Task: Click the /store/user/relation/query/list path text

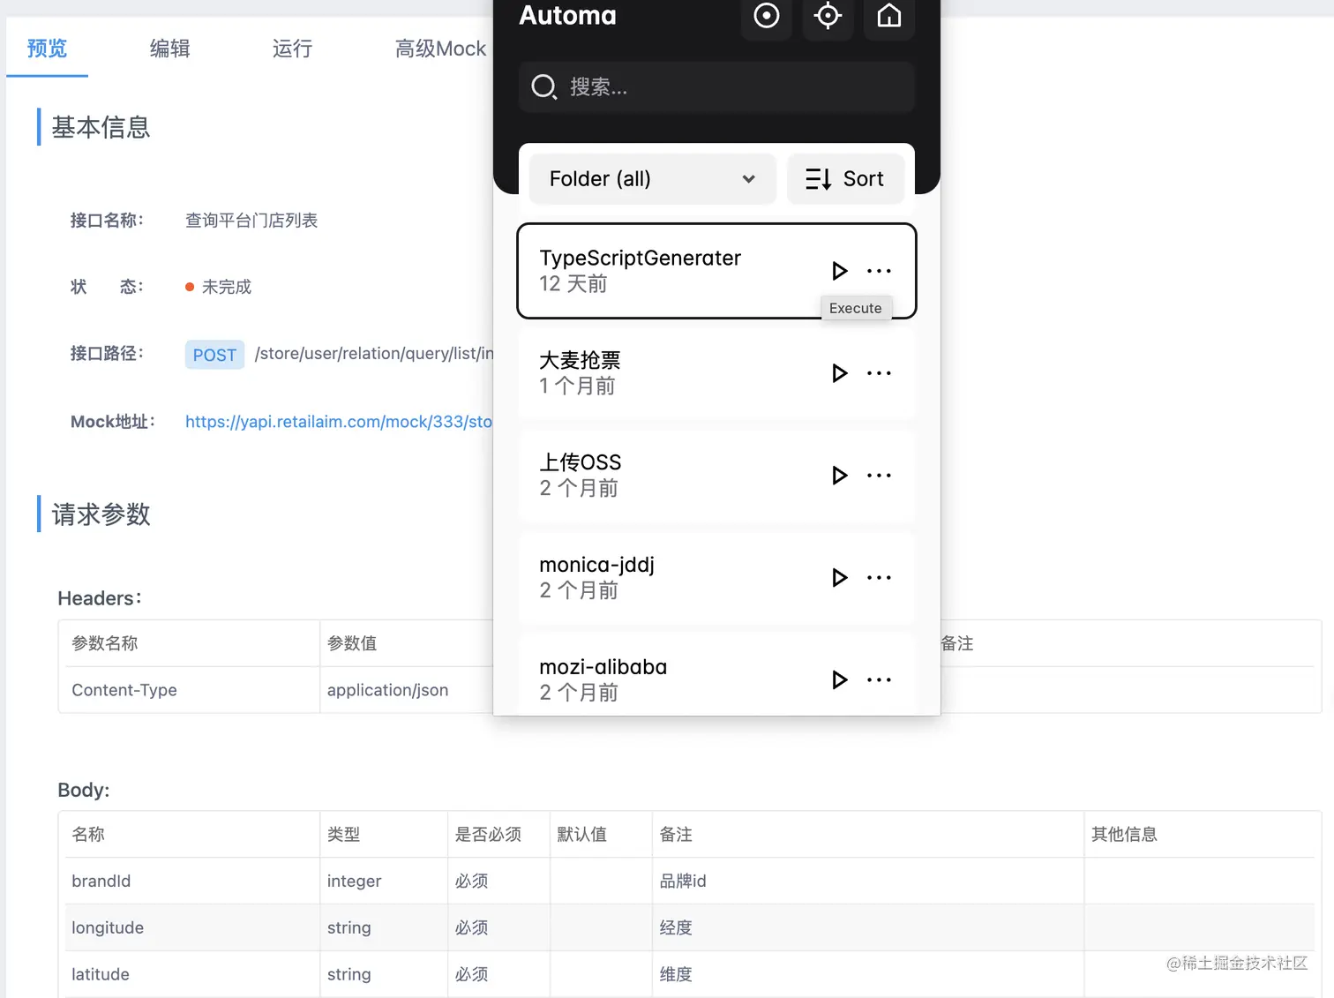Action: pos(374,354)
